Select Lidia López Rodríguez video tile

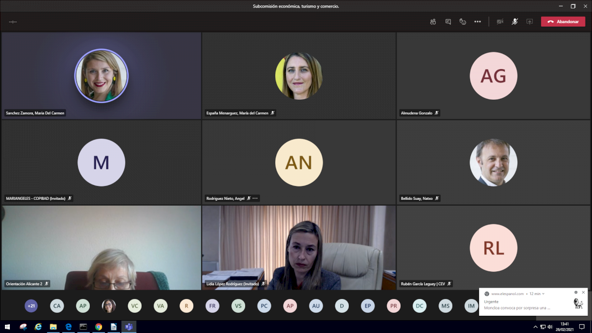tap(298, 247)
